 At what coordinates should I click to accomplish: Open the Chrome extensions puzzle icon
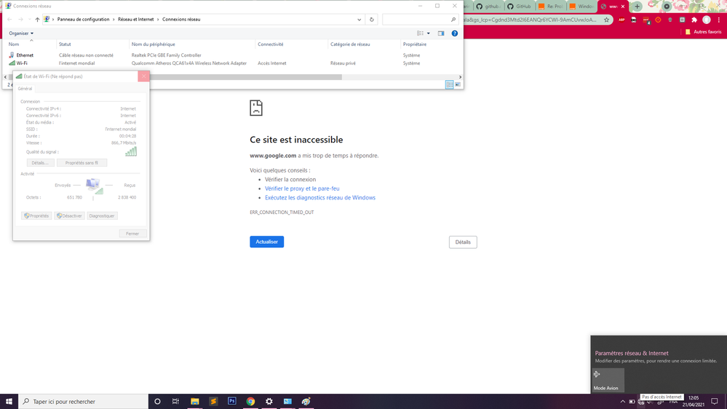coord(694,20)
